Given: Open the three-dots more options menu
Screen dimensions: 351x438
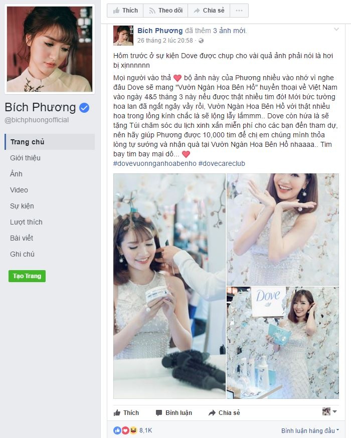Looking at the screenshot, I should (x=239, y=11).
